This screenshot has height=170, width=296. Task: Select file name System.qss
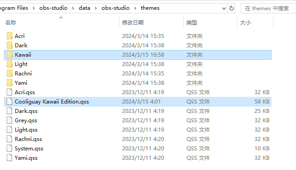click(x=29, y=149)
